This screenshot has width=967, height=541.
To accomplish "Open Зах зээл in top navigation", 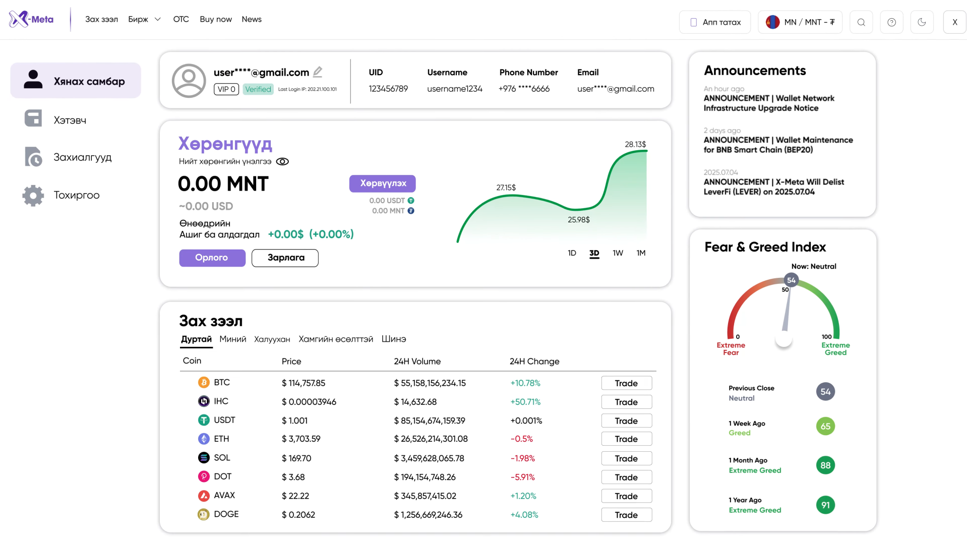I will [x=101, y=19].
